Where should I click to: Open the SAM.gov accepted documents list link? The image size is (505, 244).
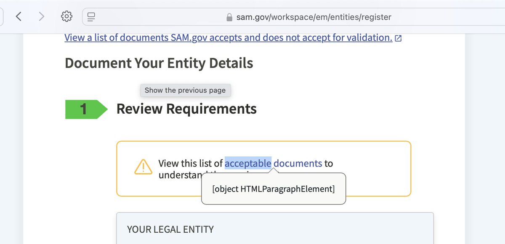pos(229,38)
